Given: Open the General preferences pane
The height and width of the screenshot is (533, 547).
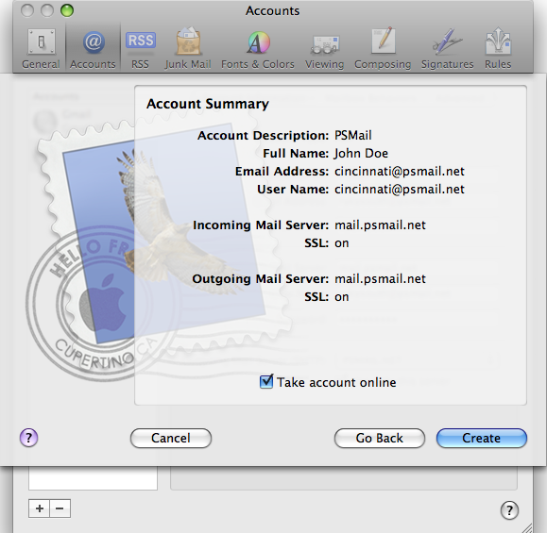Looking at the screenshot, I should (41, 49).
